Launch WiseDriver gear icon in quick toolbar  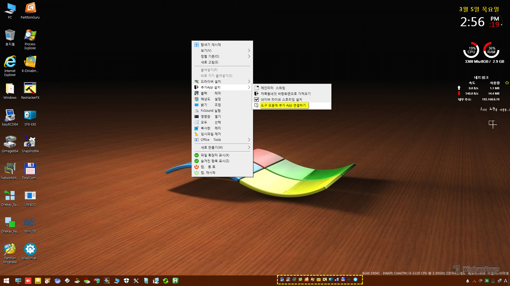(355, 279)
